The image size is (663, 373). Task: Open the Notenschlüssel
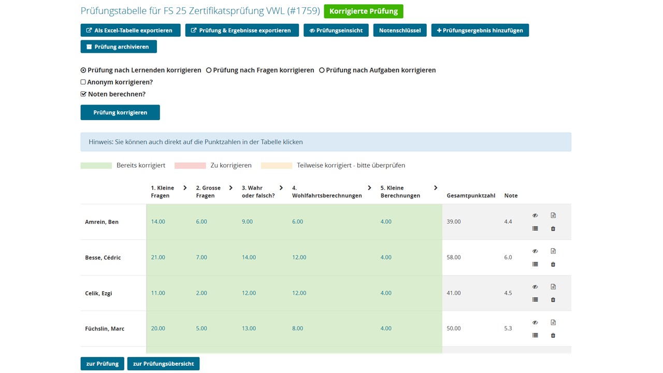pos(399,30)
